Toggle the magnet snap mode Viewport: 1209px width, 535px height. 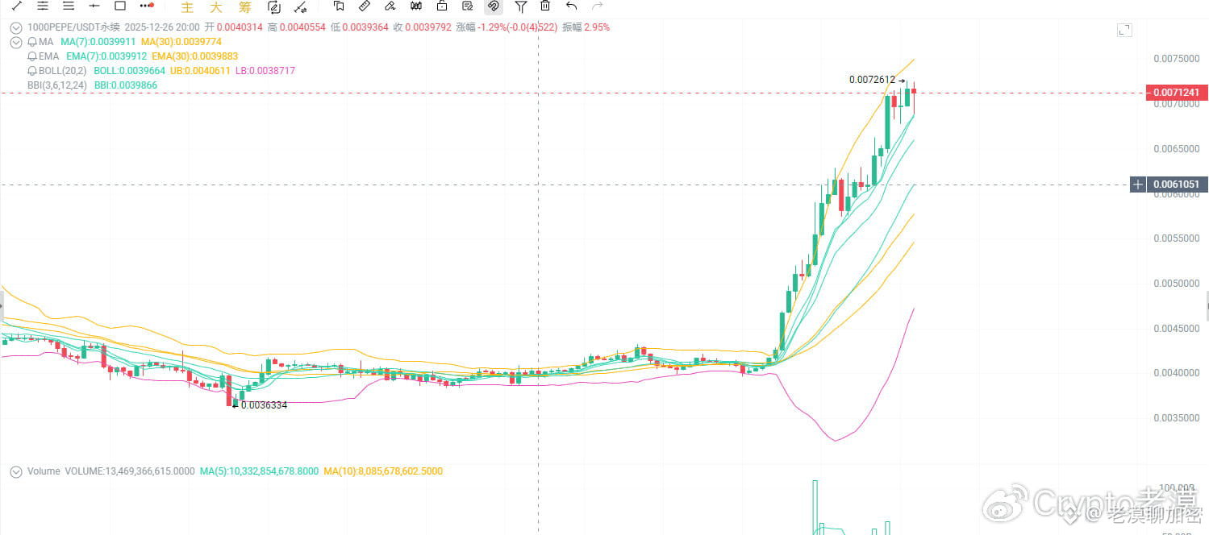tap(494, 6)
